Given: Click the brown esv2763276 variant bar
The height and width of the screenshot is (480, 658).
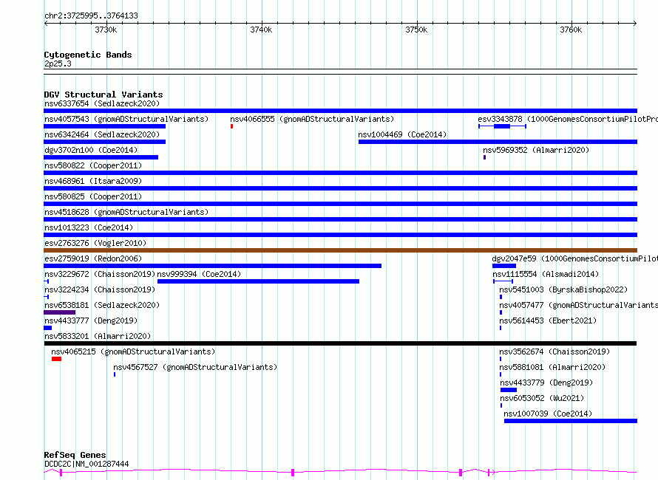Looking at the screenshot, I should click(340, 250).
